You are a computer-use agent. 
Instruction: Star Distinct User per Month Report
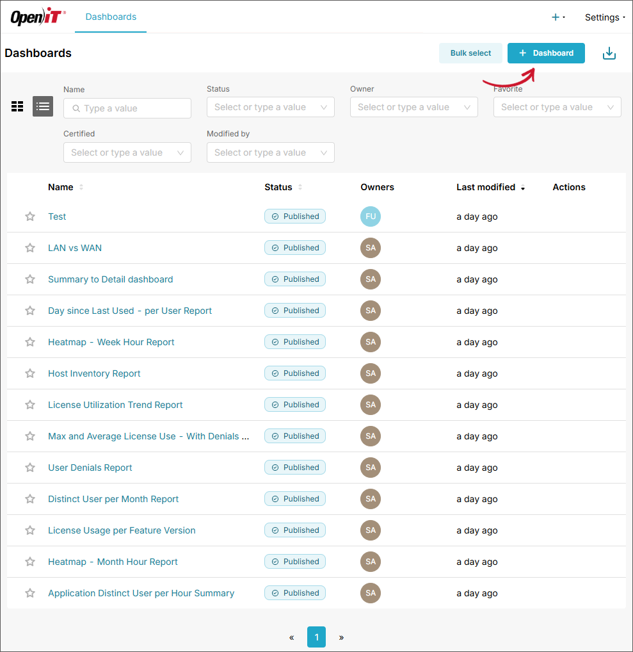coord(30,499)
